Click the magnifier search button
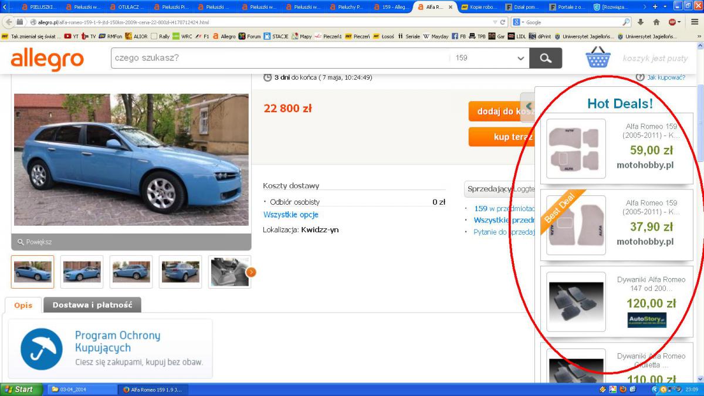Screen dimensions: 704x396 pos(546,58)
